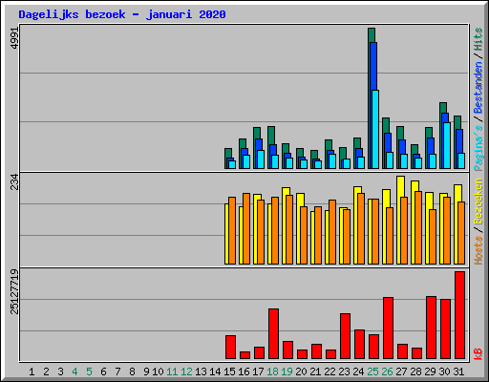
Task: Click the Pagina's legend label
Action: [x=478, y=148]
